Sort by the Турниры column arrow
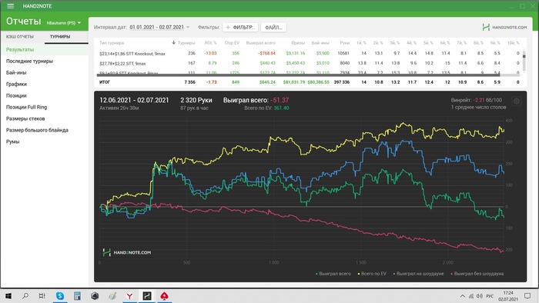This screenshot has height=303, width=539. [173, 42]
